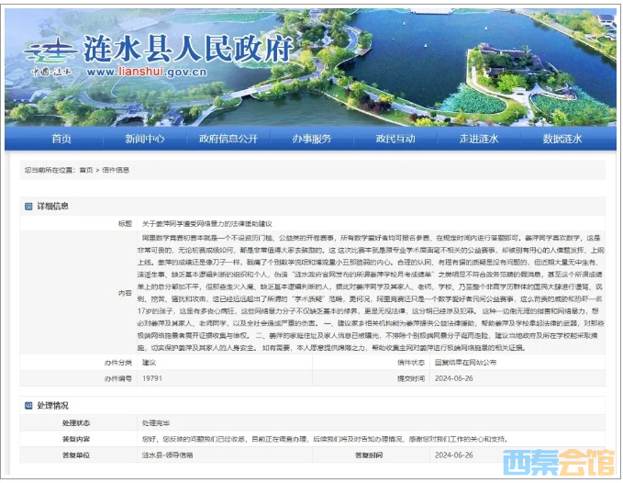Navigate to 走进涟水 page
This screenshot has height=483, width=623.
point(479,139)
